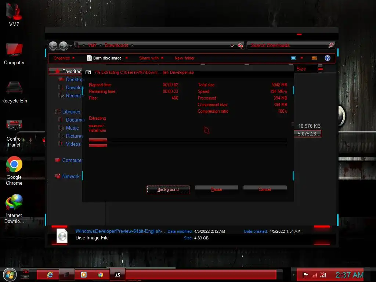The width and height of the screenshot is (376, 282).
Task: Open the Share with menu
Action: click(151, 58)
